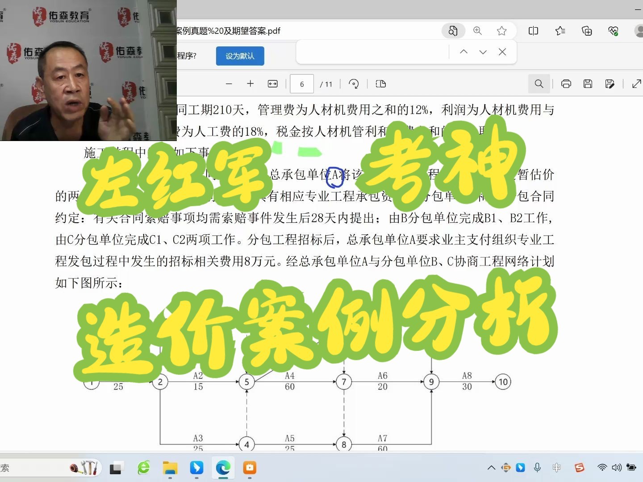Open Collections in Edge toolbar
The height and width of the screenshot is (482, 643).
[x=587, y=31]
